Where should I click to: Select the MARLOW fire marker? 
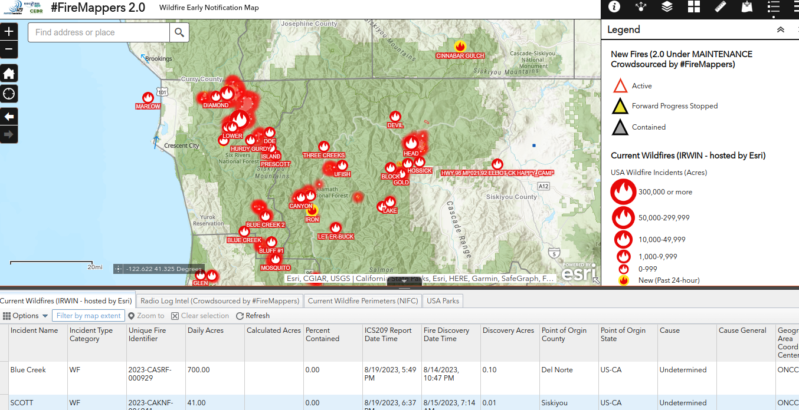148,98
